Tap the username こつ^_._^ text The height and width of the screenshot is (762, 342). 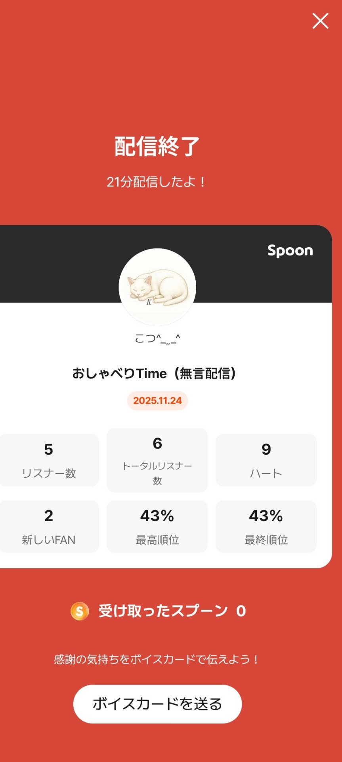pyautogui.click(x=157, y=339)
